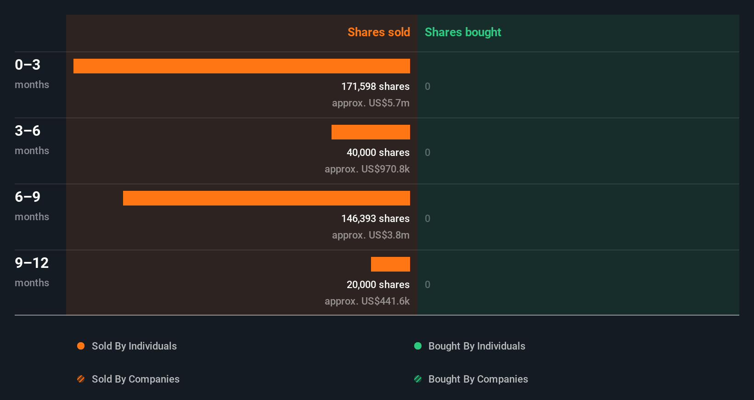Image resolution: width=754 pixels, height=400 pixels.
Task: Select the approx. US$441.6k value
Action: coord(367,301)
